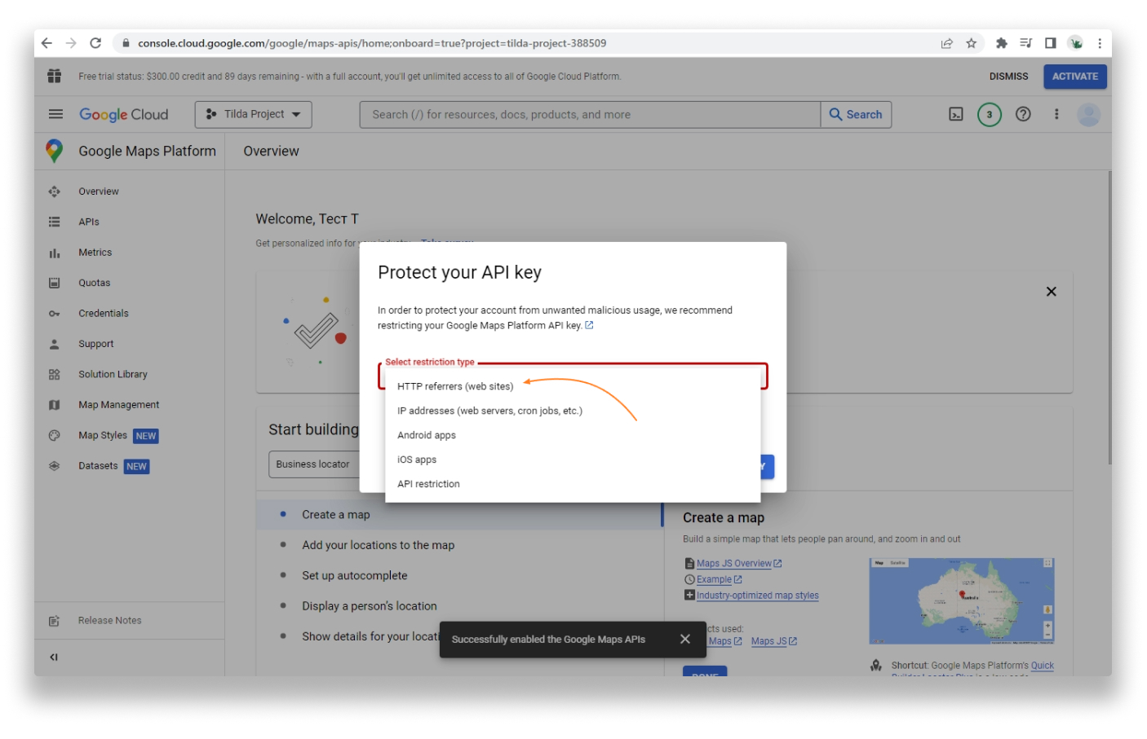Click the search resources input field

tap(590, 114)
